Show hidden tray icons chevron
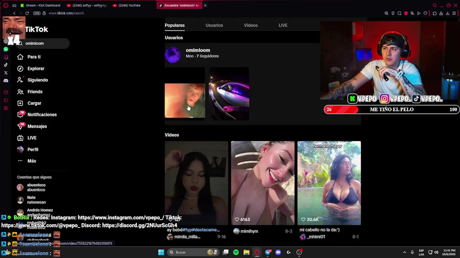Screen dimensions: 460x258 404,252
